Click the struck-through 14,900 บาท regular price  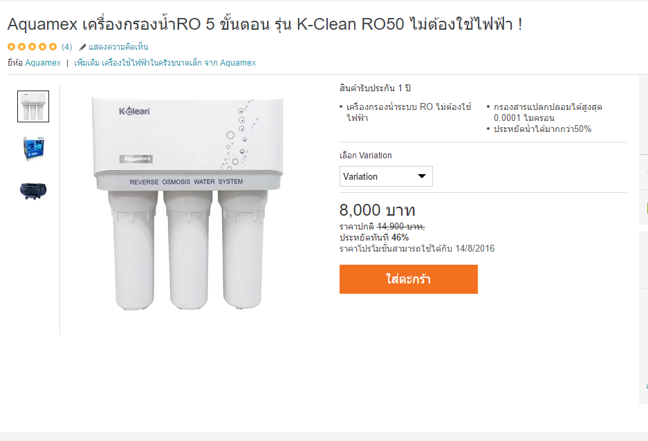click(x=400, y=226)
